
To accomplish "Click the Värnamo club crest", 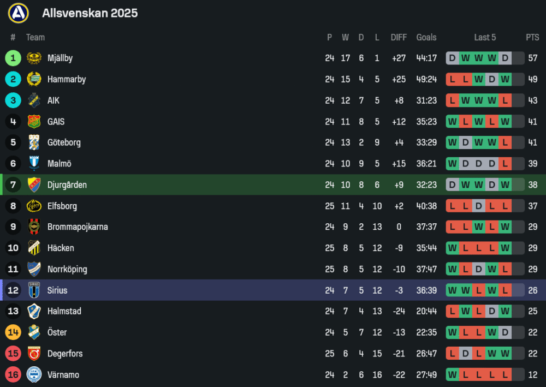I will [x=34, y=375].
